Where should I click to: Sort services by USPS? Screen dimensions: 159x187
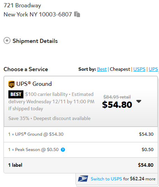tap(139, 69)
